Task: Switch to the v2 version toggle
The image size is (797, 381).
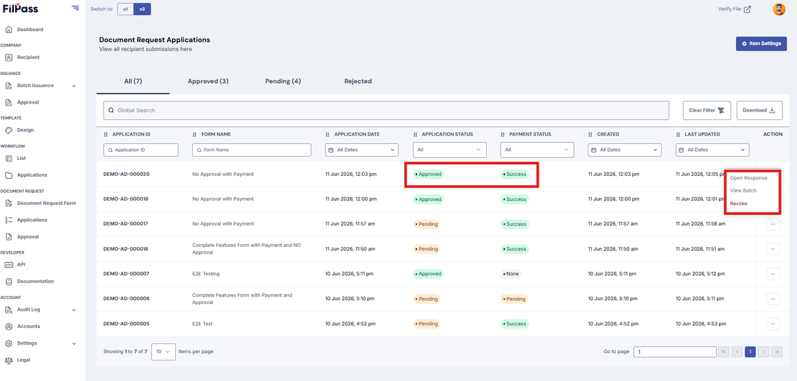Action: point(142,9)
